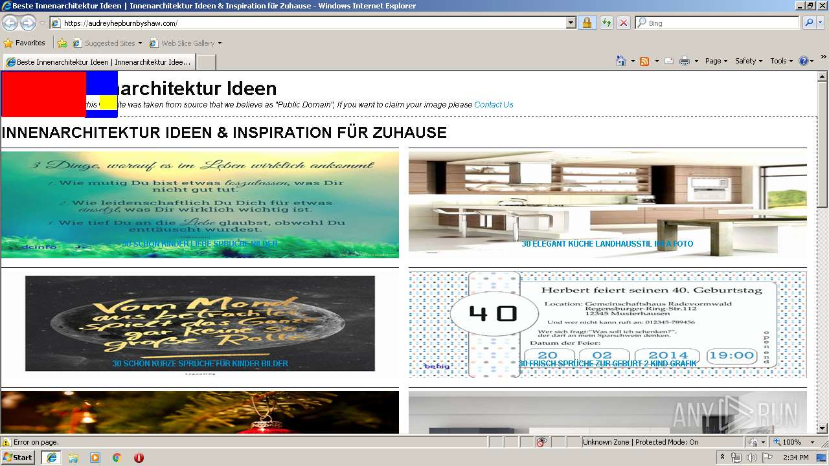Open the RSS Feeds icon

(x=644, y=61)
